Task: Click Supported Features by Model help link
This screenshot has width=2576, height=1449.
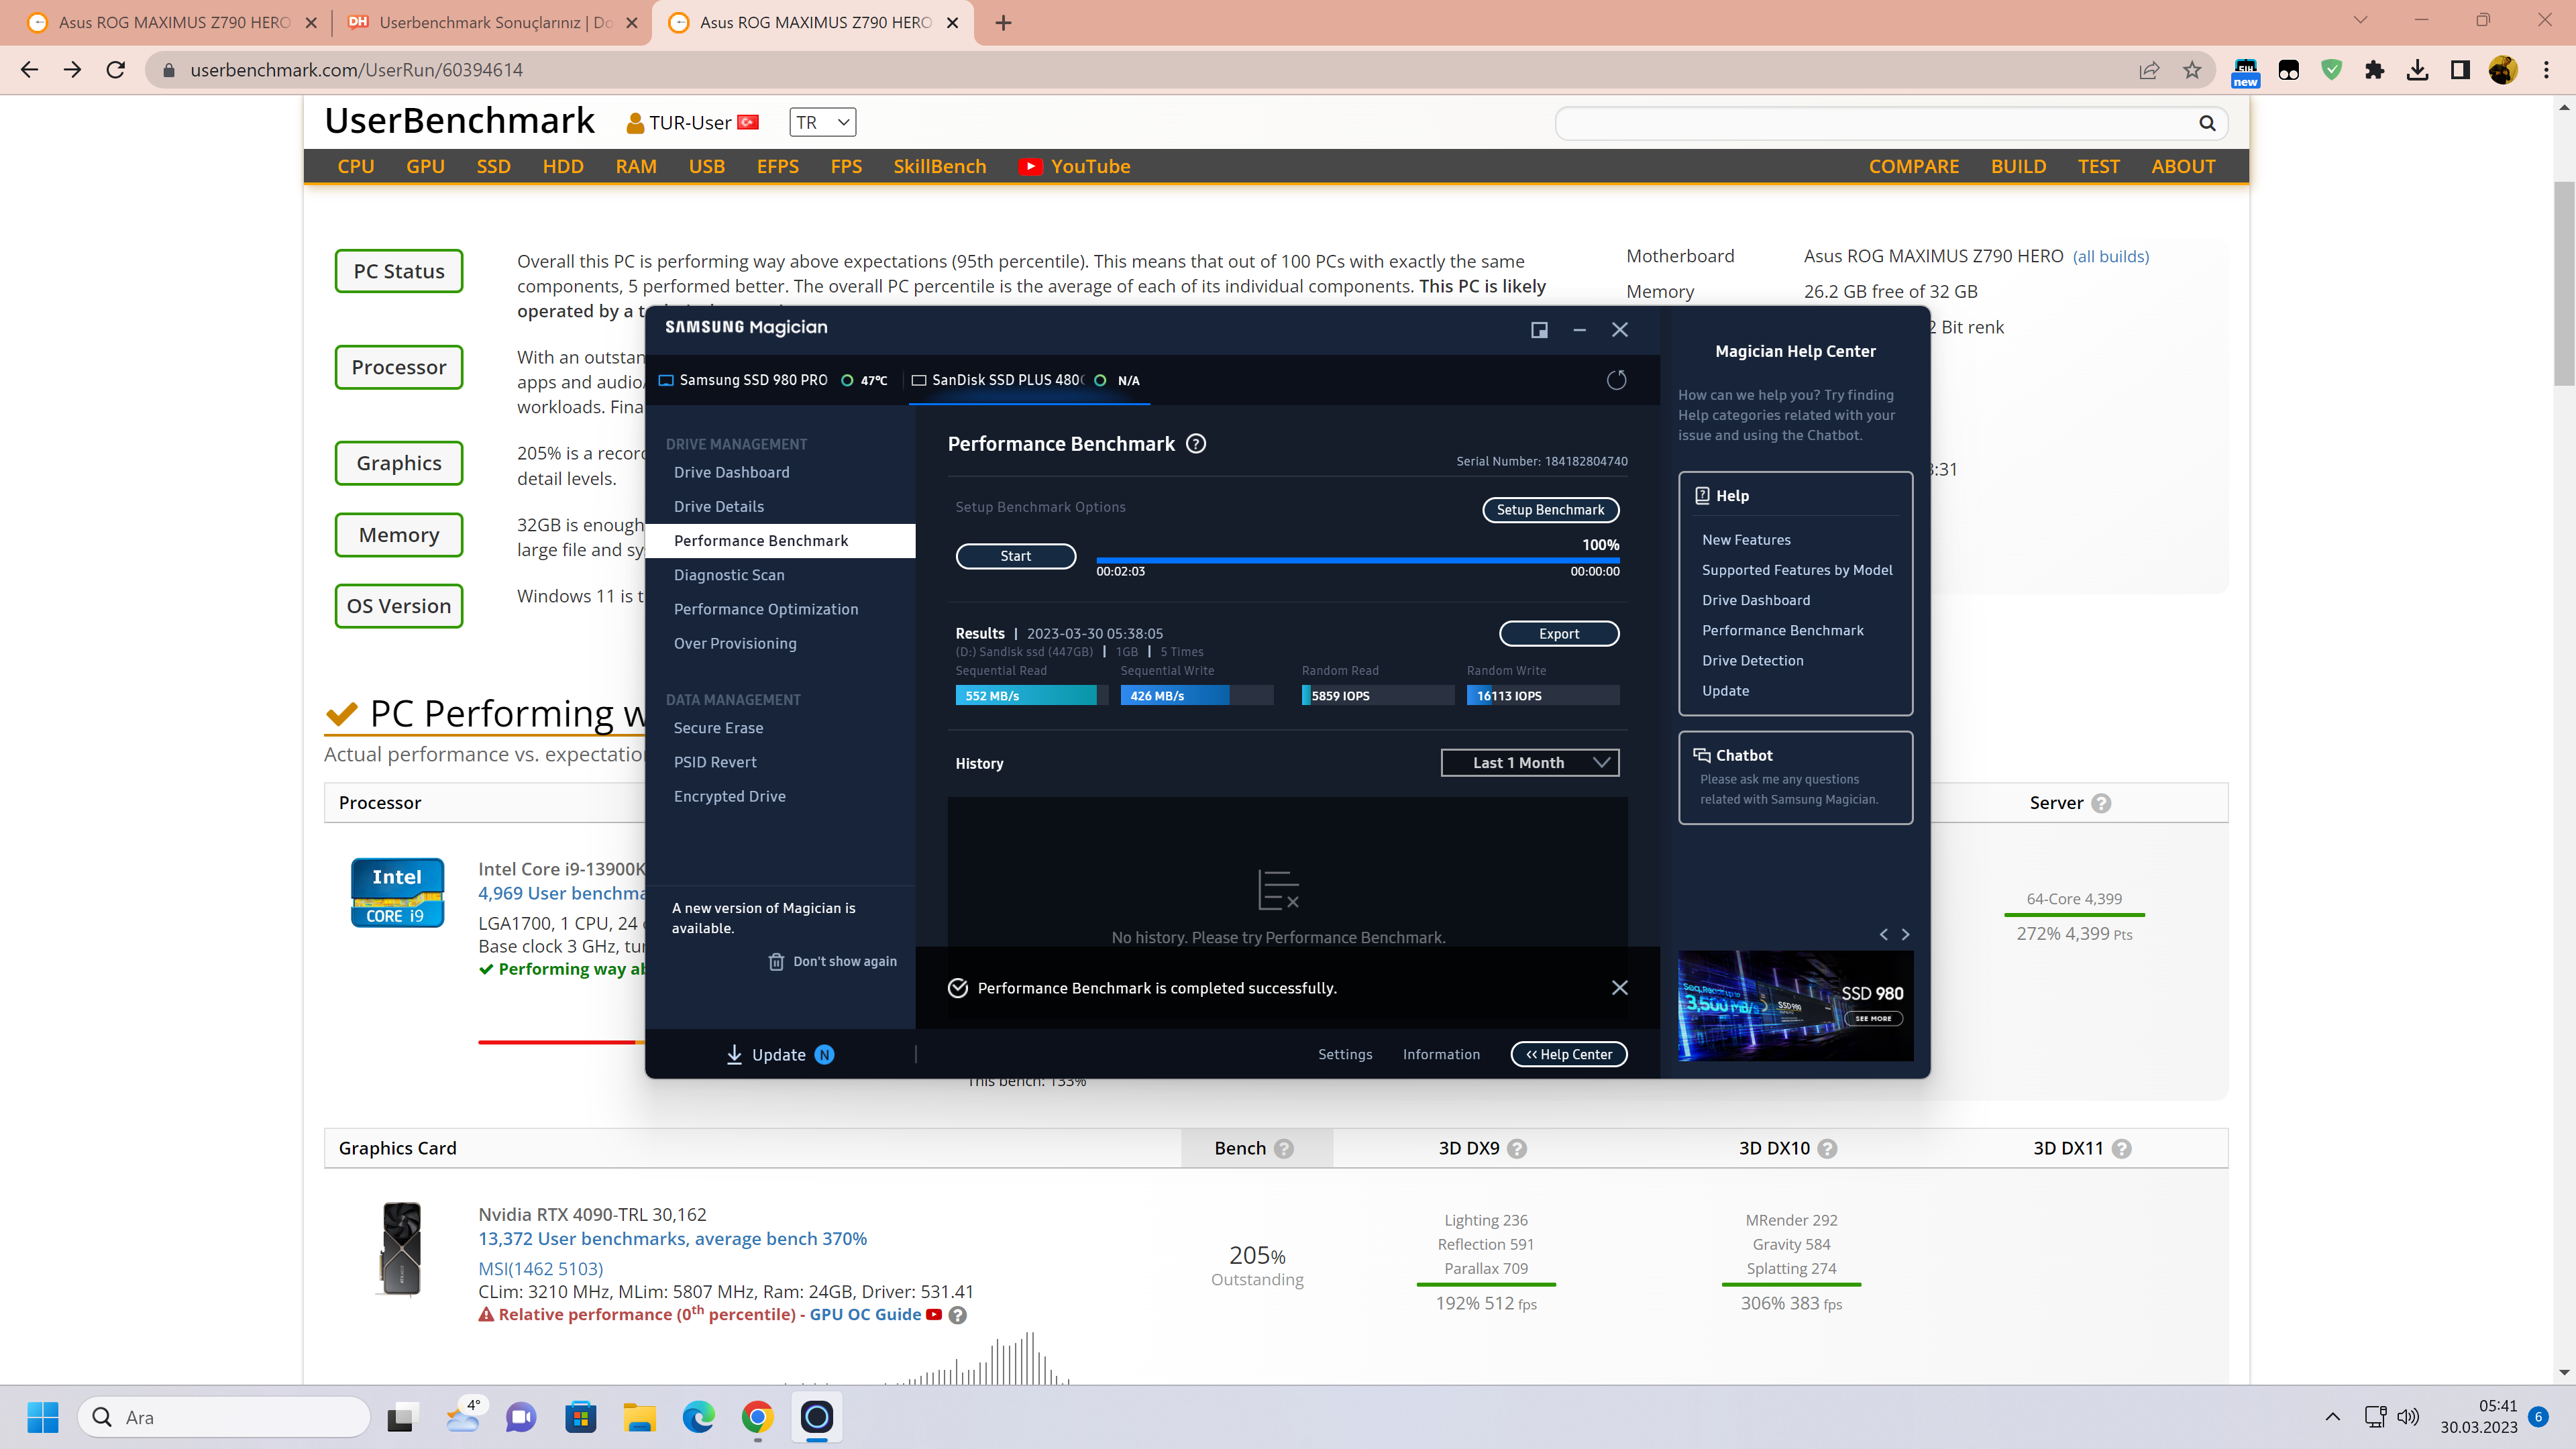Action: [1797, 570]
